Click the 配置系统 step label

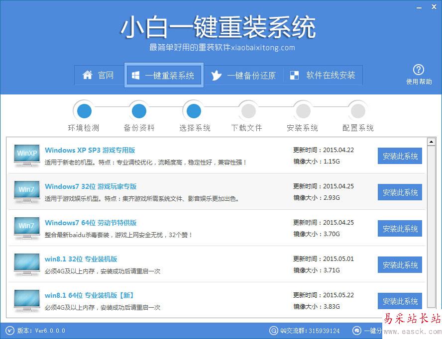click(358, 128)
